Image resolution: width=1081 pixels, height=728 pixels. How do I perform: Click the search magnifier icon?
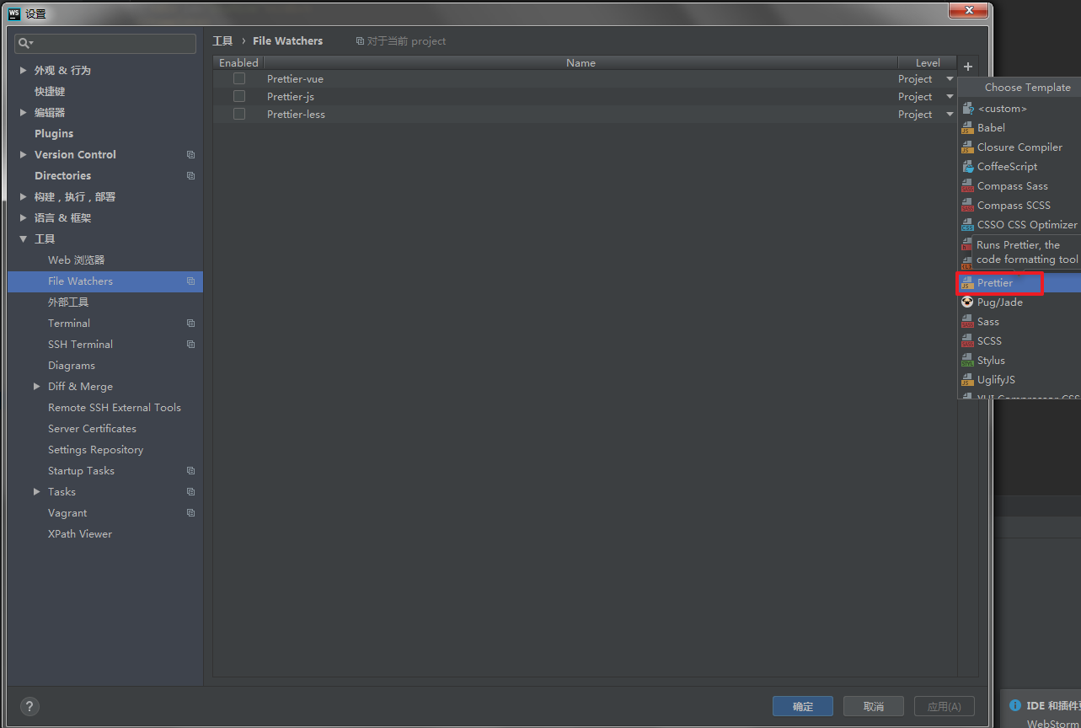coord(25,43)
